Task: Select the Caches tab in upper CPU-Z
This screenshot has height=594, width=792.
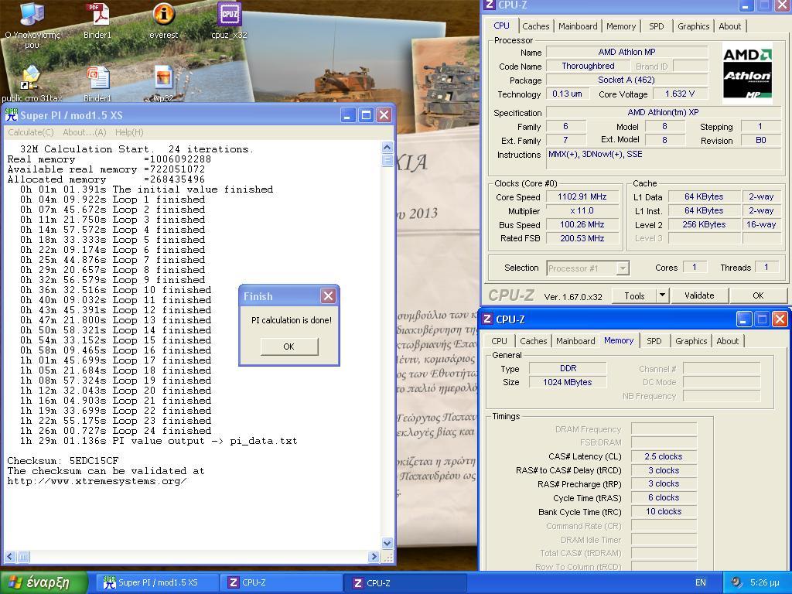Action: (536, 26)
